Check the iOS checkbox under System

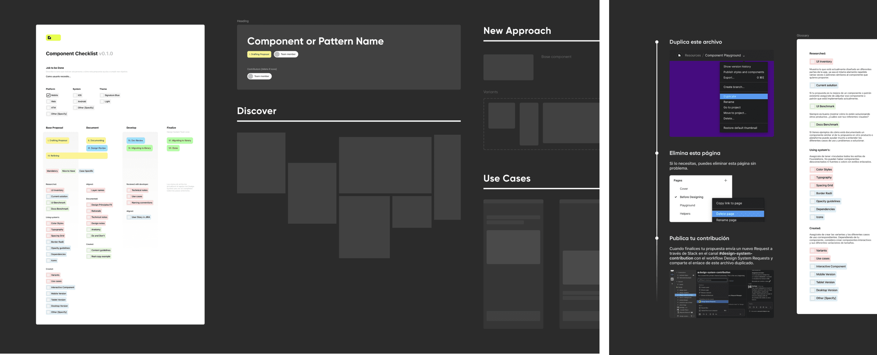tap(75, 95)
